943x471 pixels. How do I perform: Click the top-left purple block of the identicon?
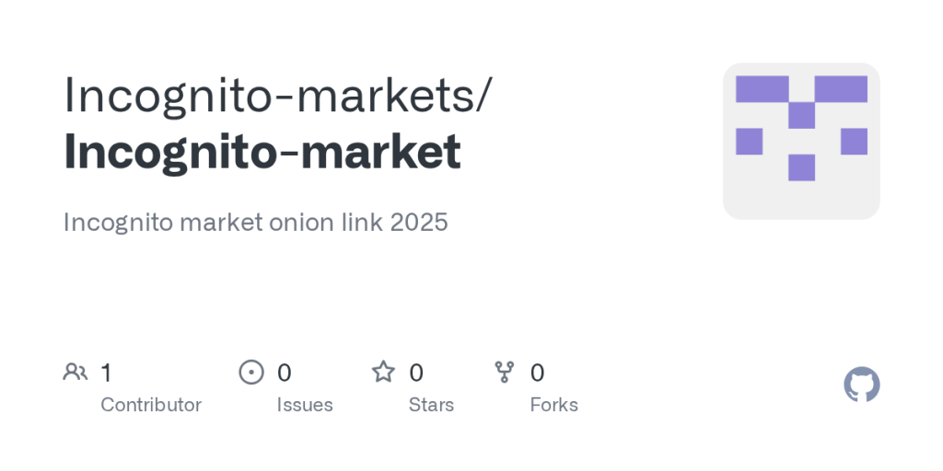click(762, 89)
